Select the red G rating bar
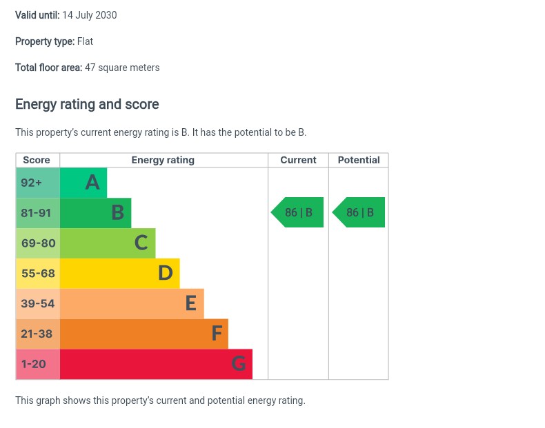The width and height of the screenshot is (545, 428). [156, 365]
